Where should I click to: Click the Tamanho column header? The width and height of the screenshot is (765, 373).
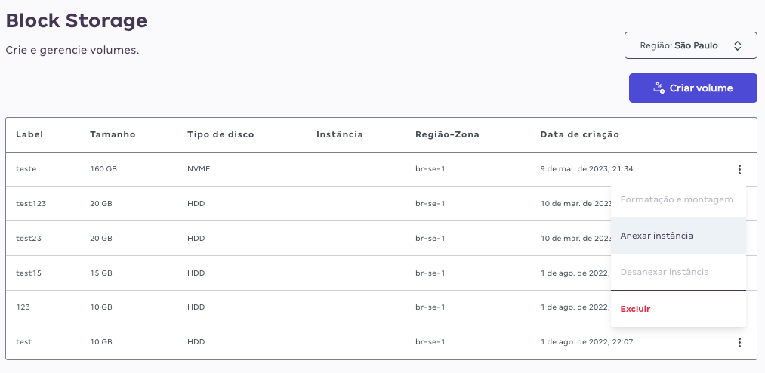pyautogui.click(x=113, y=134)
